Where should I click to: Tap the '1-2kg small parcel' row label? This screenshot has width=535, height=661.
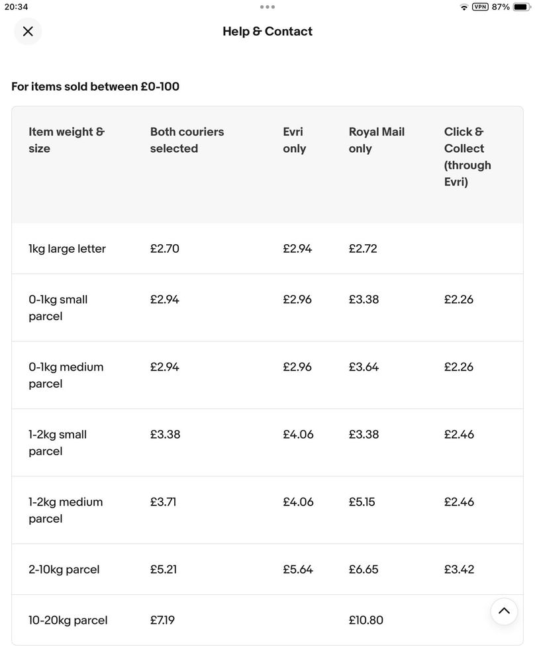58,443
